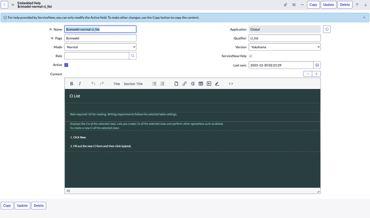
Task: Click the attachments paperclip icon
Action: [x=285, y=5]
